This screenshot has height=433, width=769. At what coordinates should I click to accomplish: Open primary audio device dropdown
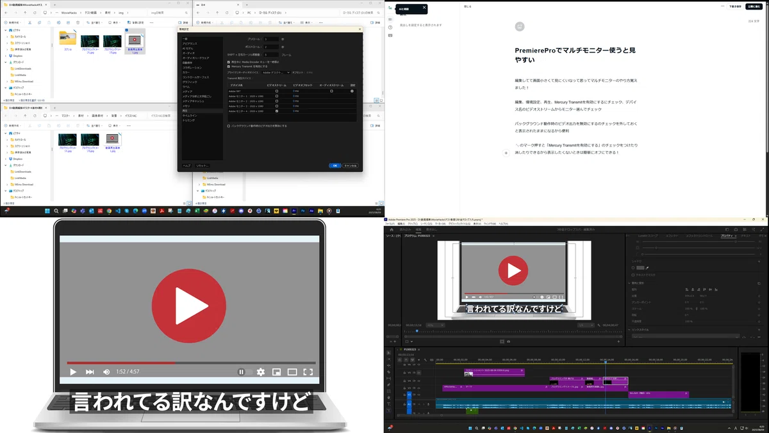click(276, 72)
